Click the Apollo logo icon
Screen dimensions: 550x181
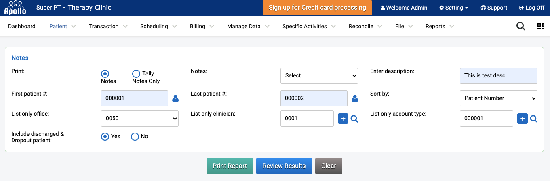click(x=15, y=8)
